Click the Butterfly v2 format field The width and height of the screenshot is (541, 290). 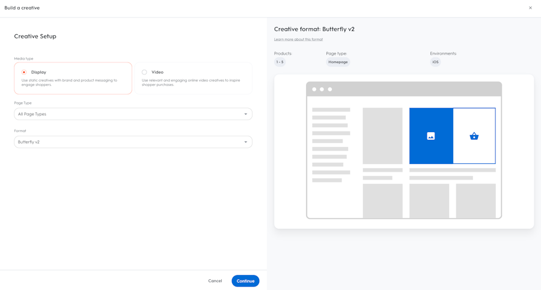click(x=133, y=142)
